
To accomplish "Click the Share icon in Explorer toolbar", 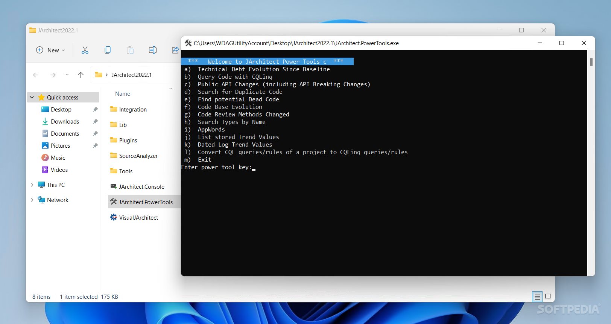I will [x=175, y=50].
